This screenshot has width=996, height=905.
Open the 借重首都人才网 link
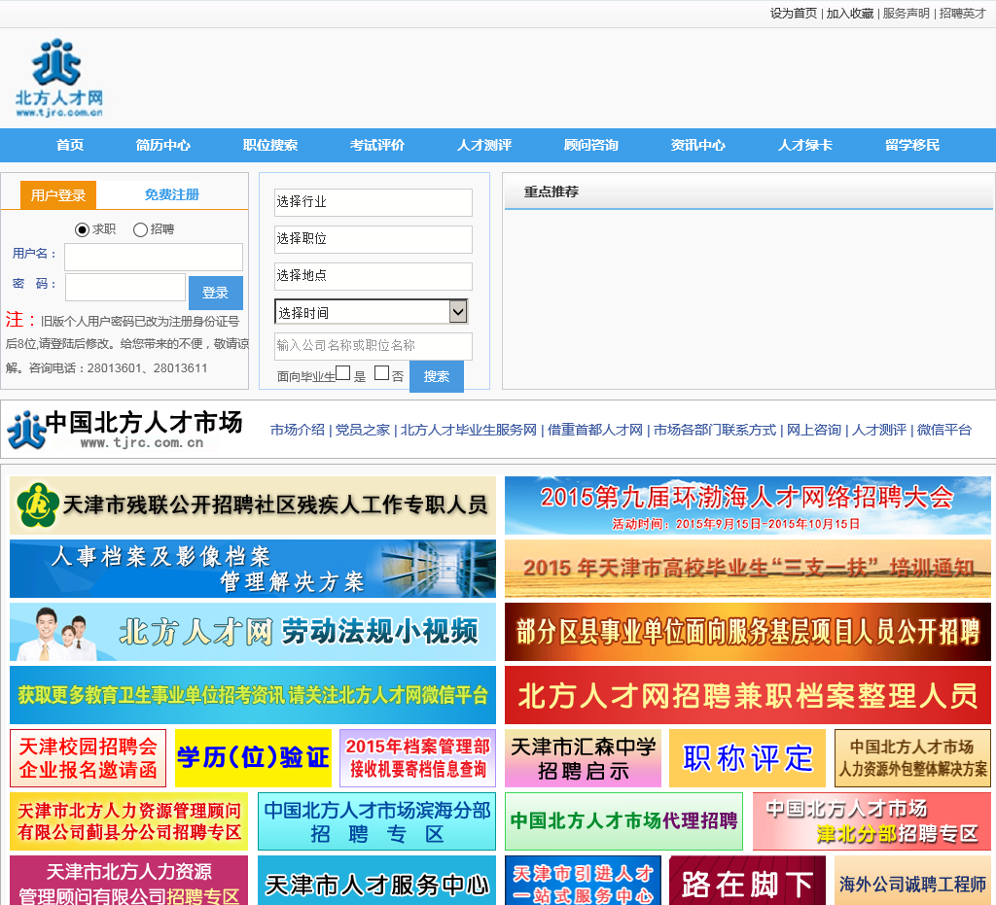595,430
